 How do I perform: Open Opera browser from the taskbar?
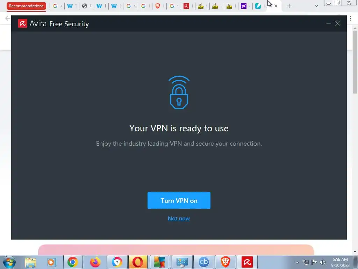pos(138,262)
